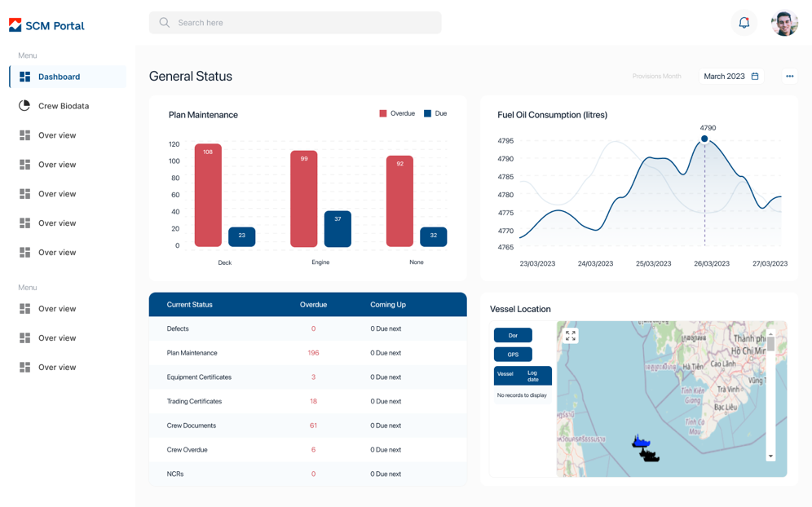Toggle the Due legend series
The image size is (812, 507).
tap(435, 113)
